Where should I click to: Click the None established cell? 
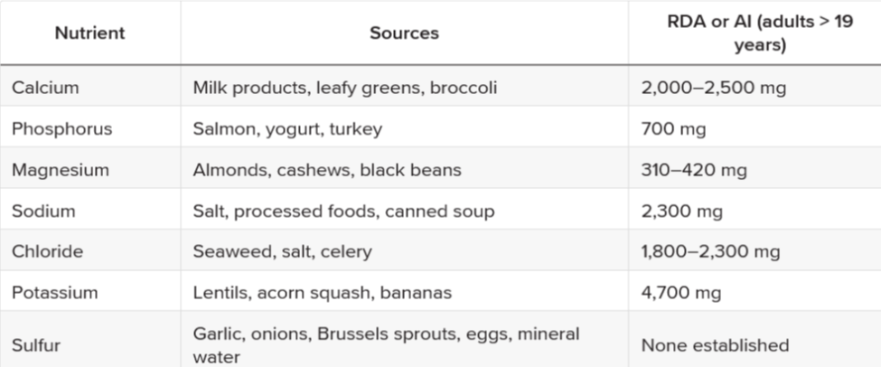point(715,344)
